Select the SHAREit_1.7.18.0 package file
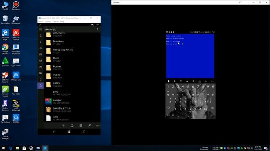Image resolution: width=270 pixels, height=151 pixels. coord(72,110)
